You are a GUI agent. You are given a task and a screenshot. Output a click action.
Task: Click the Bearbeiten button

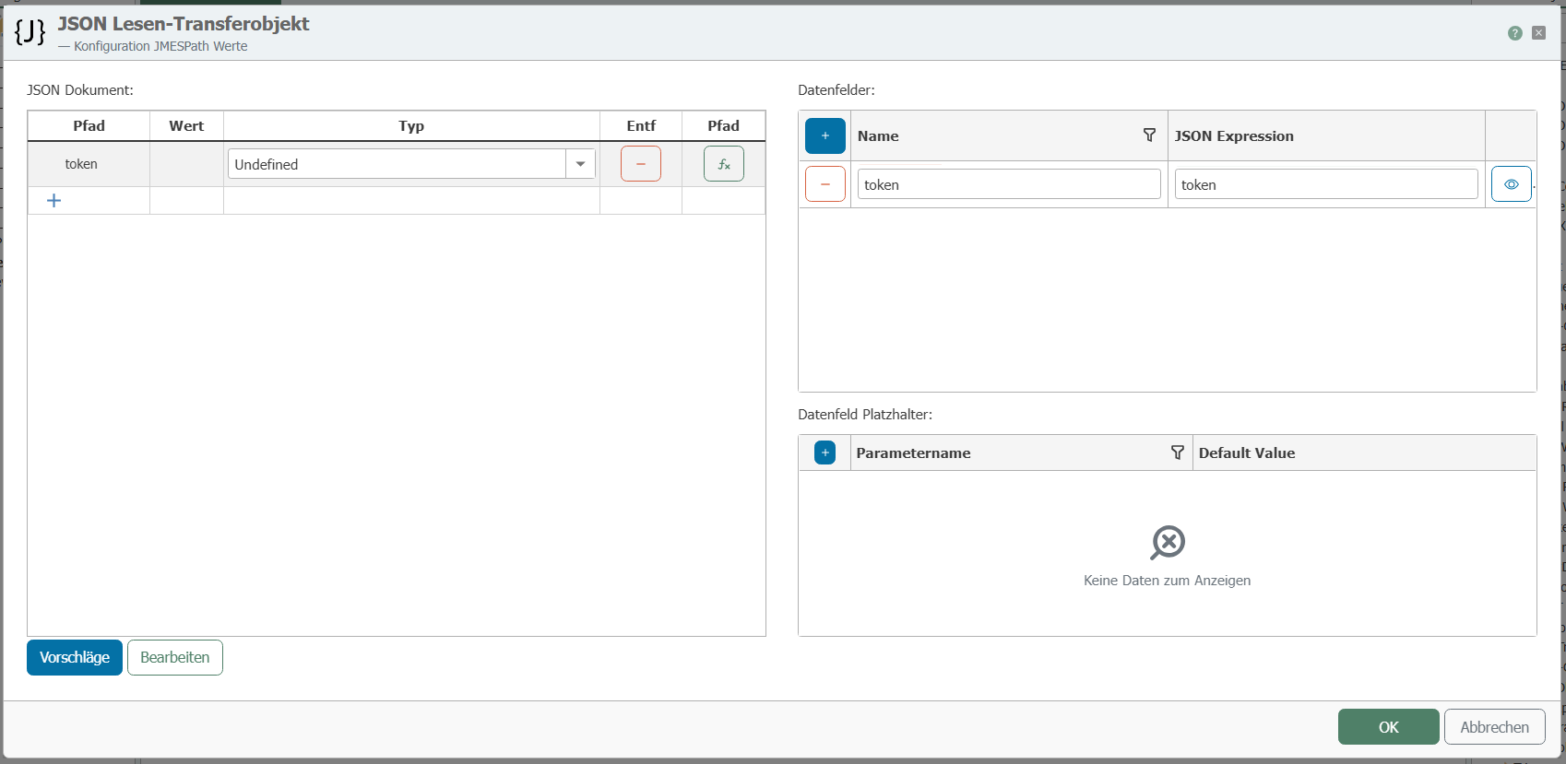175,657
